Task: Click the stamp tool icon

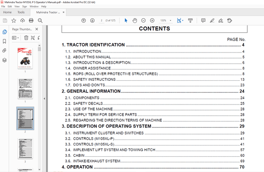Action: pos(230,20)
